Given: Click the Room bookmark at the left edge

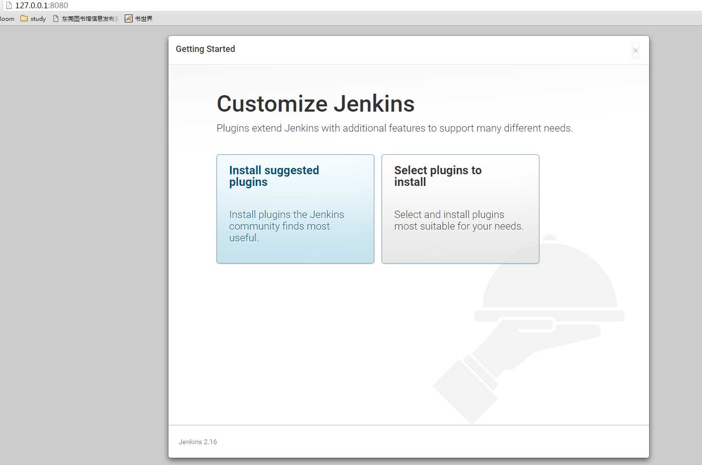Looking at the screenshot, I should click(x=7, y=18).
